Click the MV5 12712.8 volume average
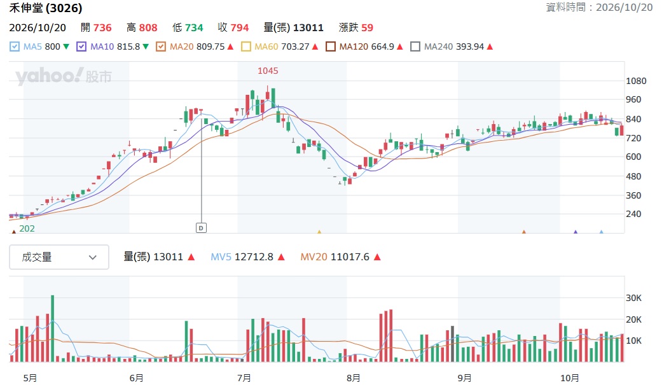662x385 pixels. pyautogui.click(x=247, y=257)
